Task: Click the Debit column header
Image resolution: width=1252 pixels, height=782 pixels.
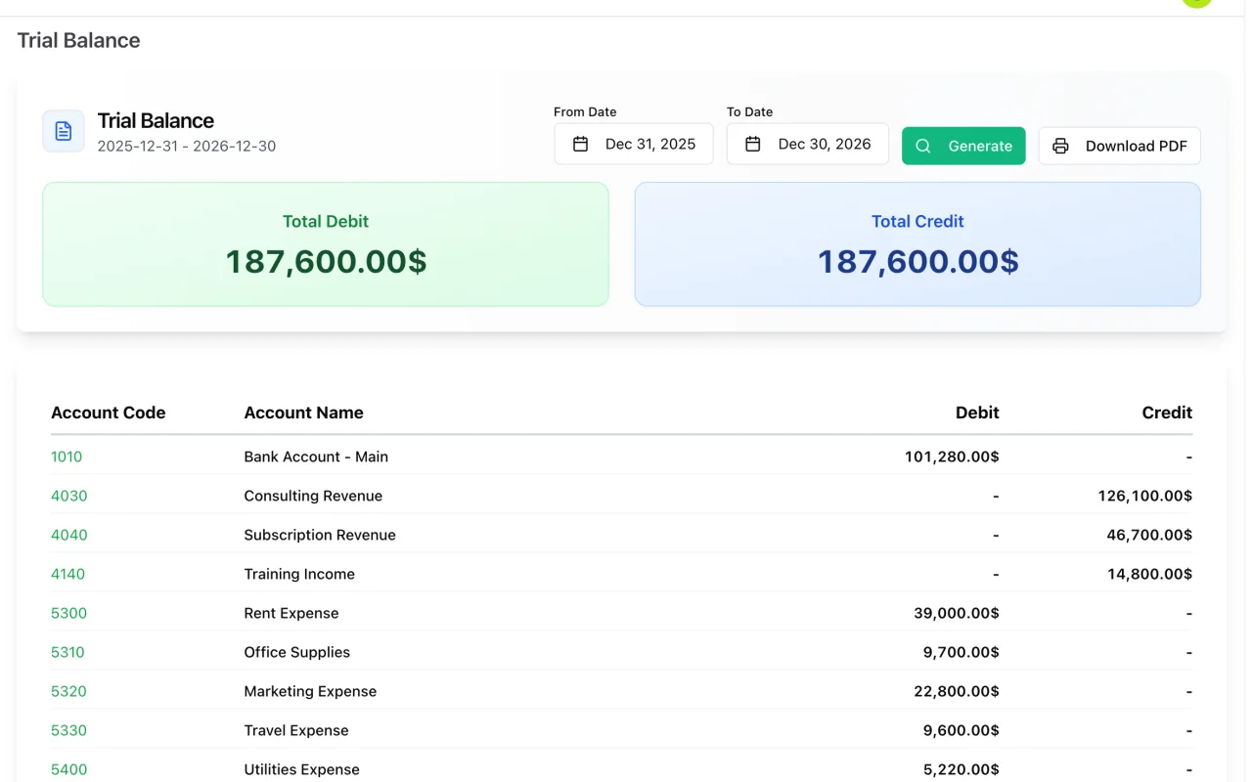Action: (977, 413)
